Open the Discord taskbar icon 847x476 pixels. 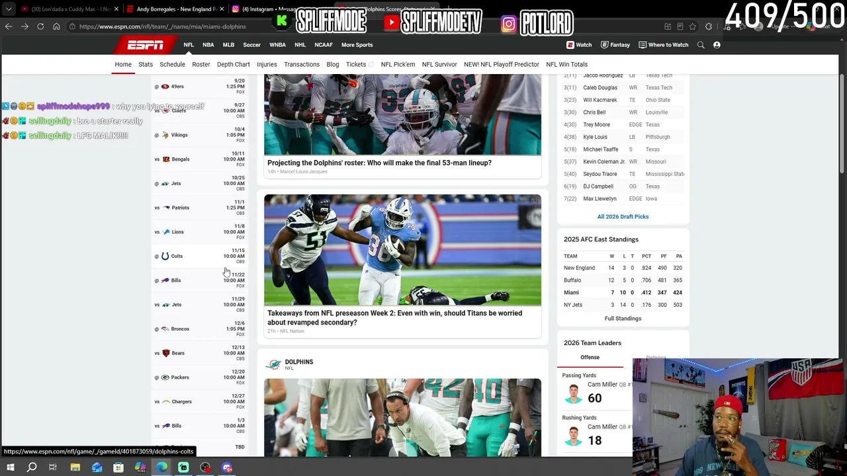[227, 467]
